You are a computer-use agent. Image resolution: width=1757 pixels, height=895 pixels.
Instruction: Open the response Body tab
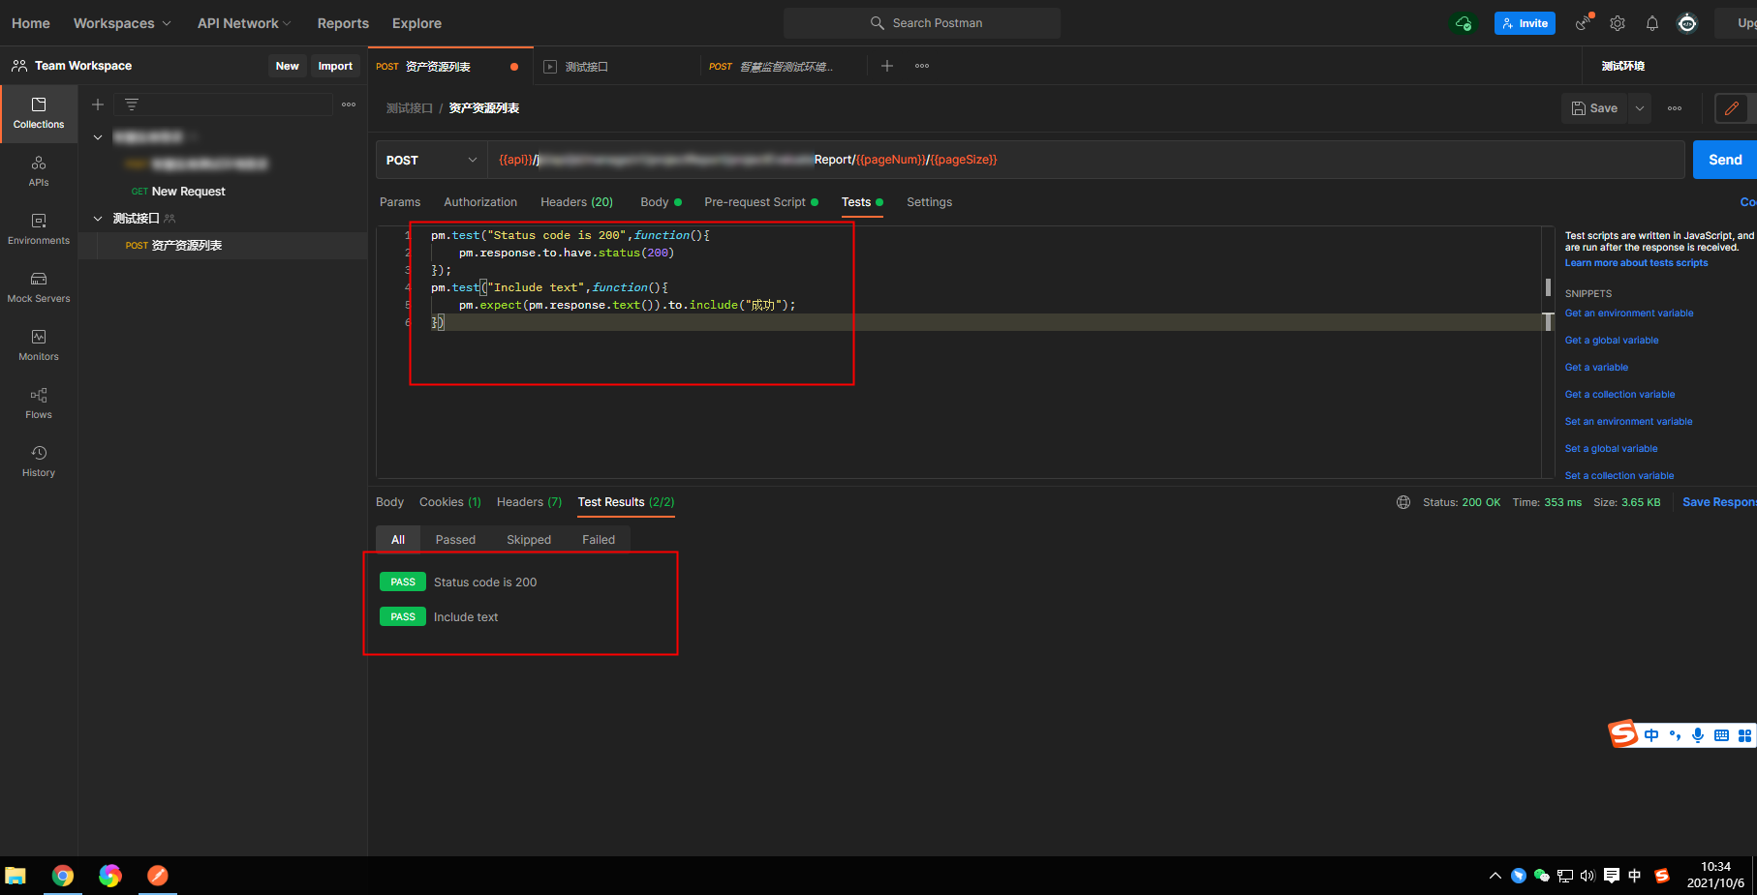coord(389,502)
